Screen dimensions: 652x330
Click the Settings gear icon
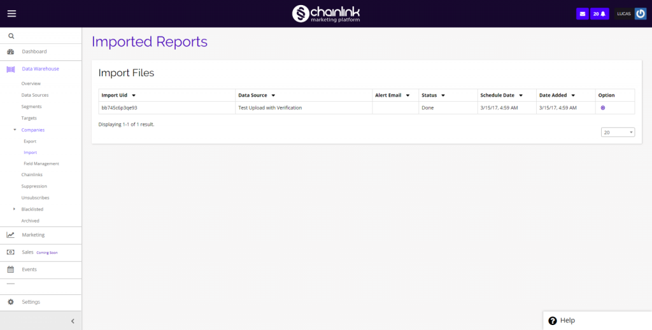pyautogui.click(x=11, y=302)
